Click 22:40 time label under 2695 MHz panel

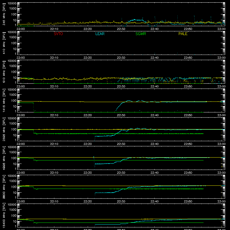[154, 144]
